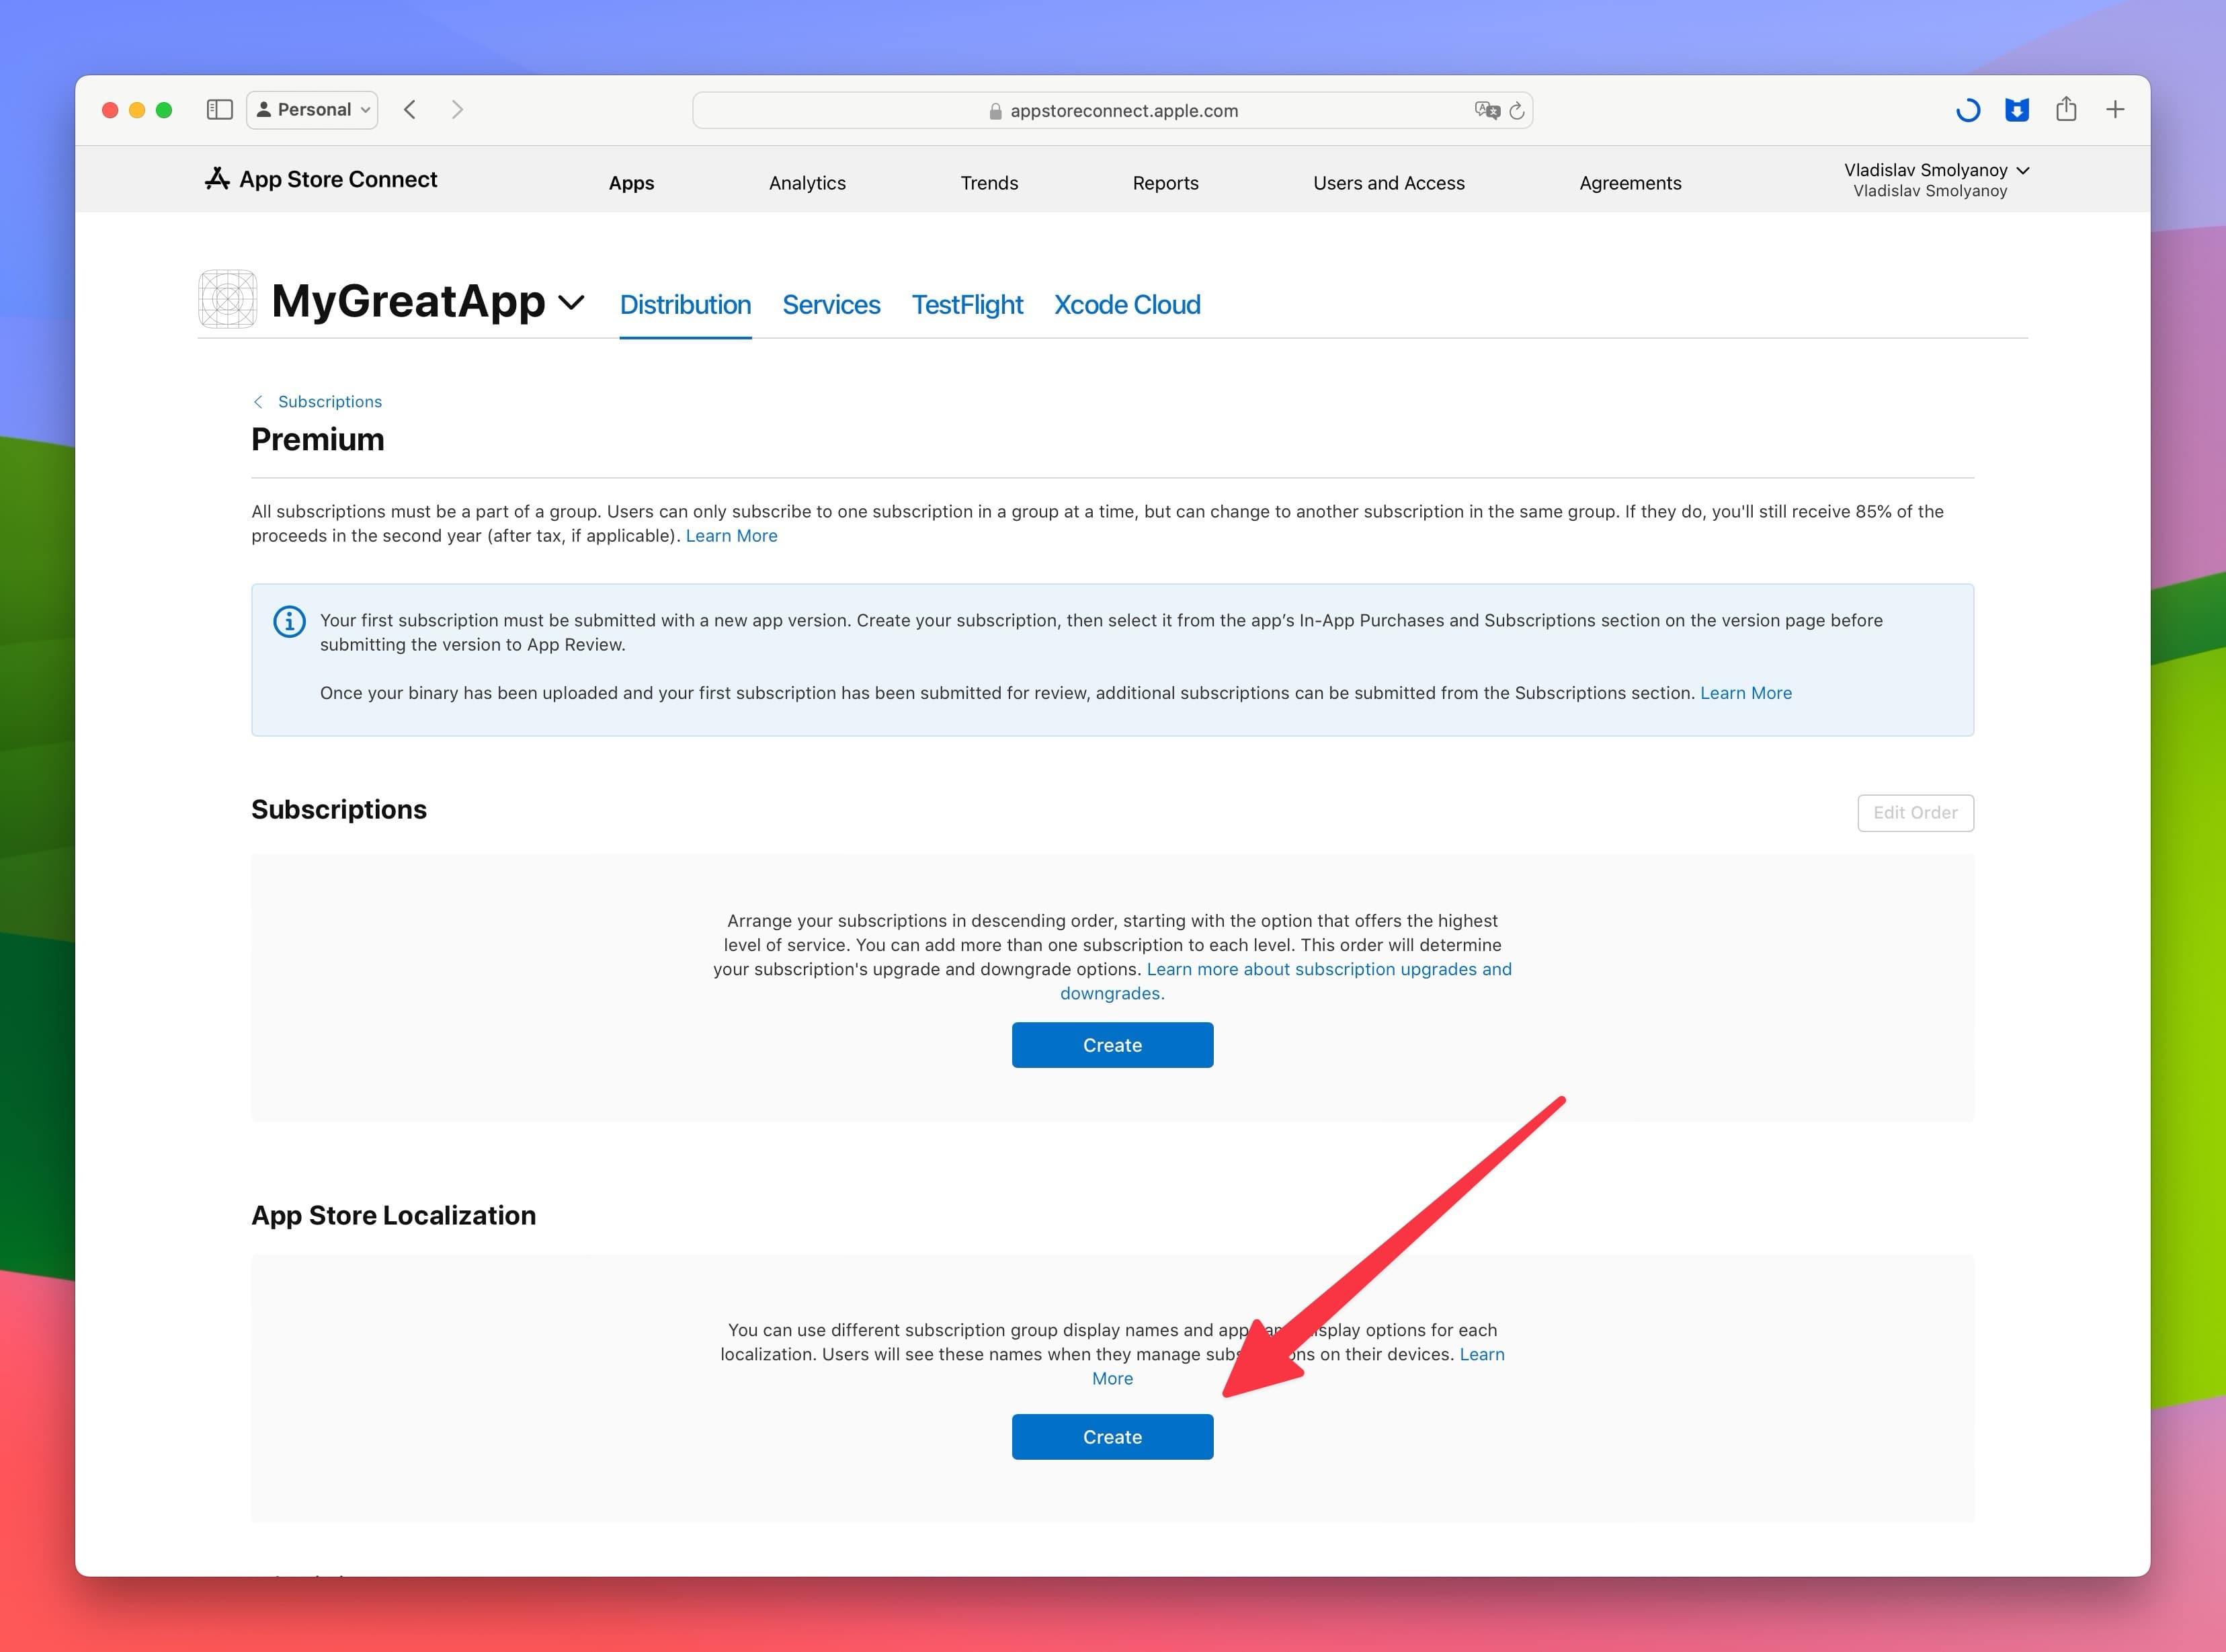Click the back navigation arrow icon

coord(411,110)
